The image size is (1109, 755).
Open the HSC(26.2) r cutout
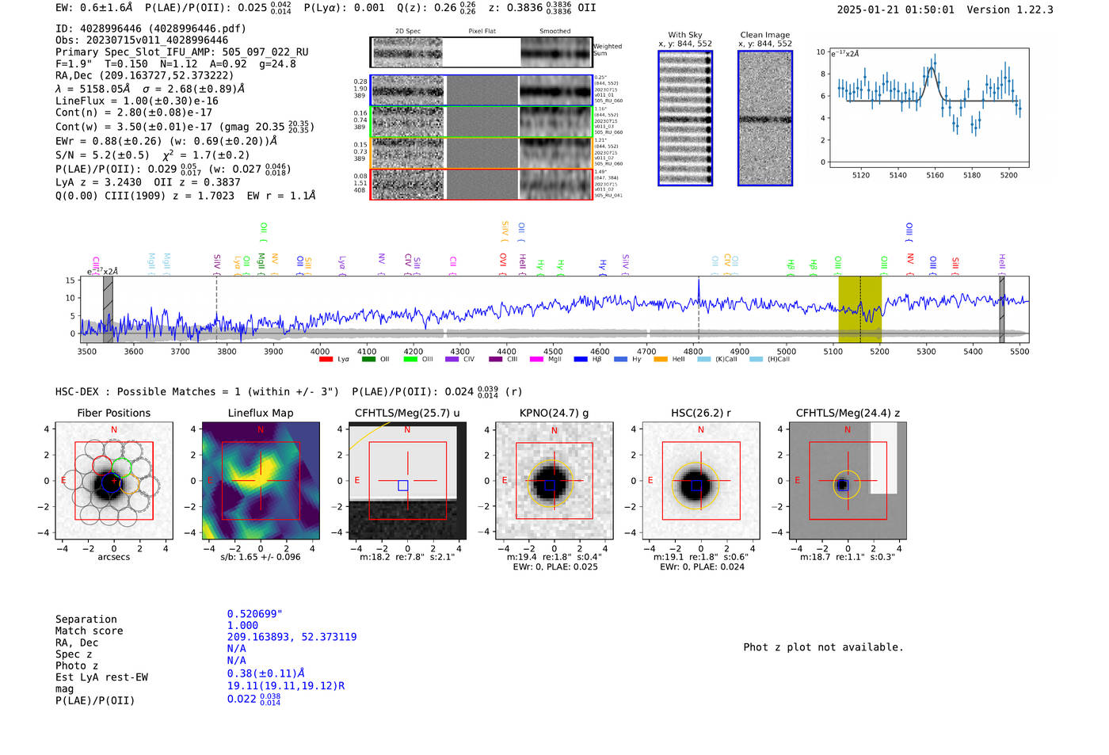click(x=701, y=481)
